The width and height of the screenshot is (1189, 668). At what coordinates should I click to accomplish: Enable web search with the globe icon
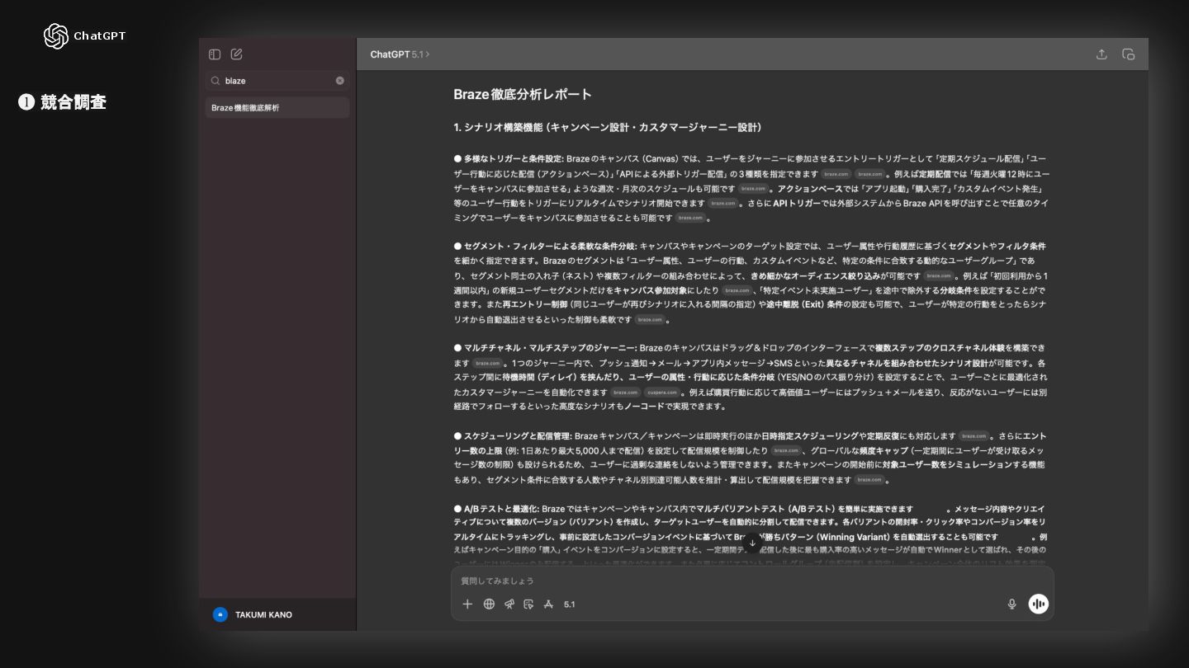click(x=489, y=604)
